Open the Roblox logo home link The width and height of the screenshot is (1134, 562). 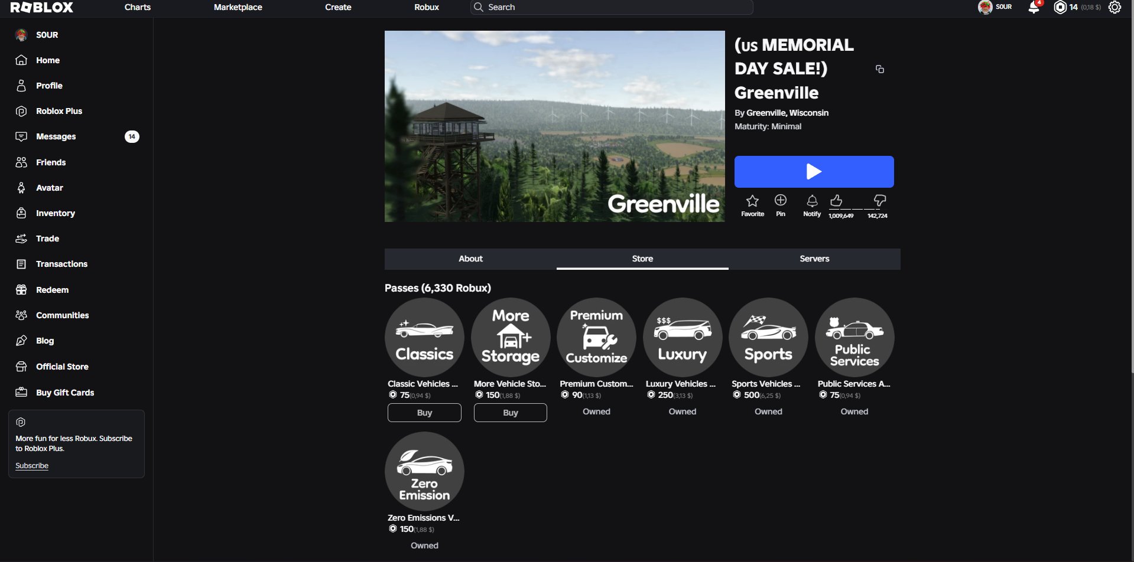[42, 7]
